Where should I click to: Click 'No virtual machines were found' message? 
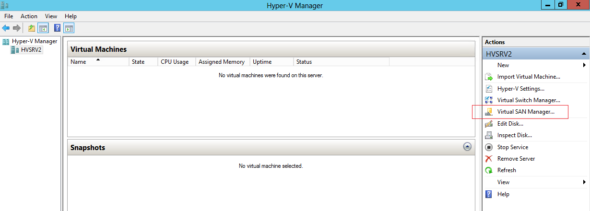[271, 75]
